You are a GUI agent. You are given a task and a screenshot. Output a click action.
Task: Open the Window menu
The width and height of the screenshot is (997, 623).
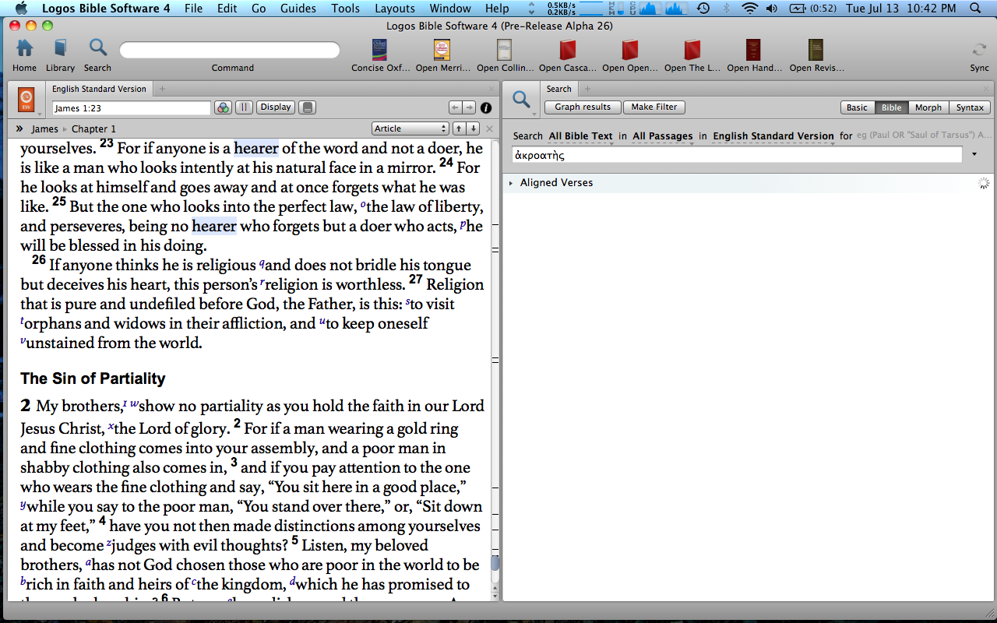click(x=450, y=9)
